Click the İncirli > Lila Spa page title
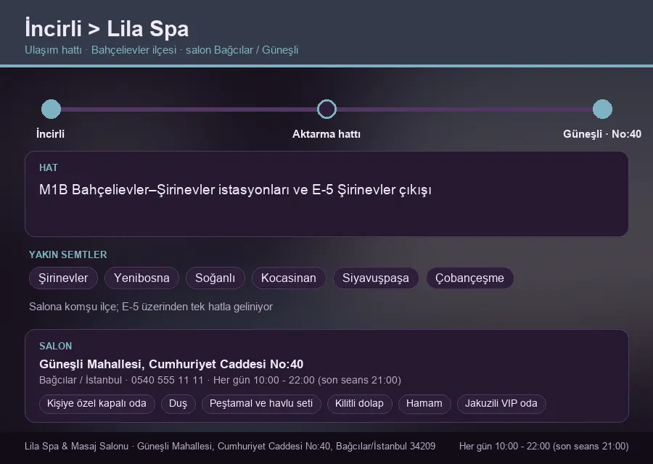The width and height of the screenshot is (653, 464). [107, 28]
